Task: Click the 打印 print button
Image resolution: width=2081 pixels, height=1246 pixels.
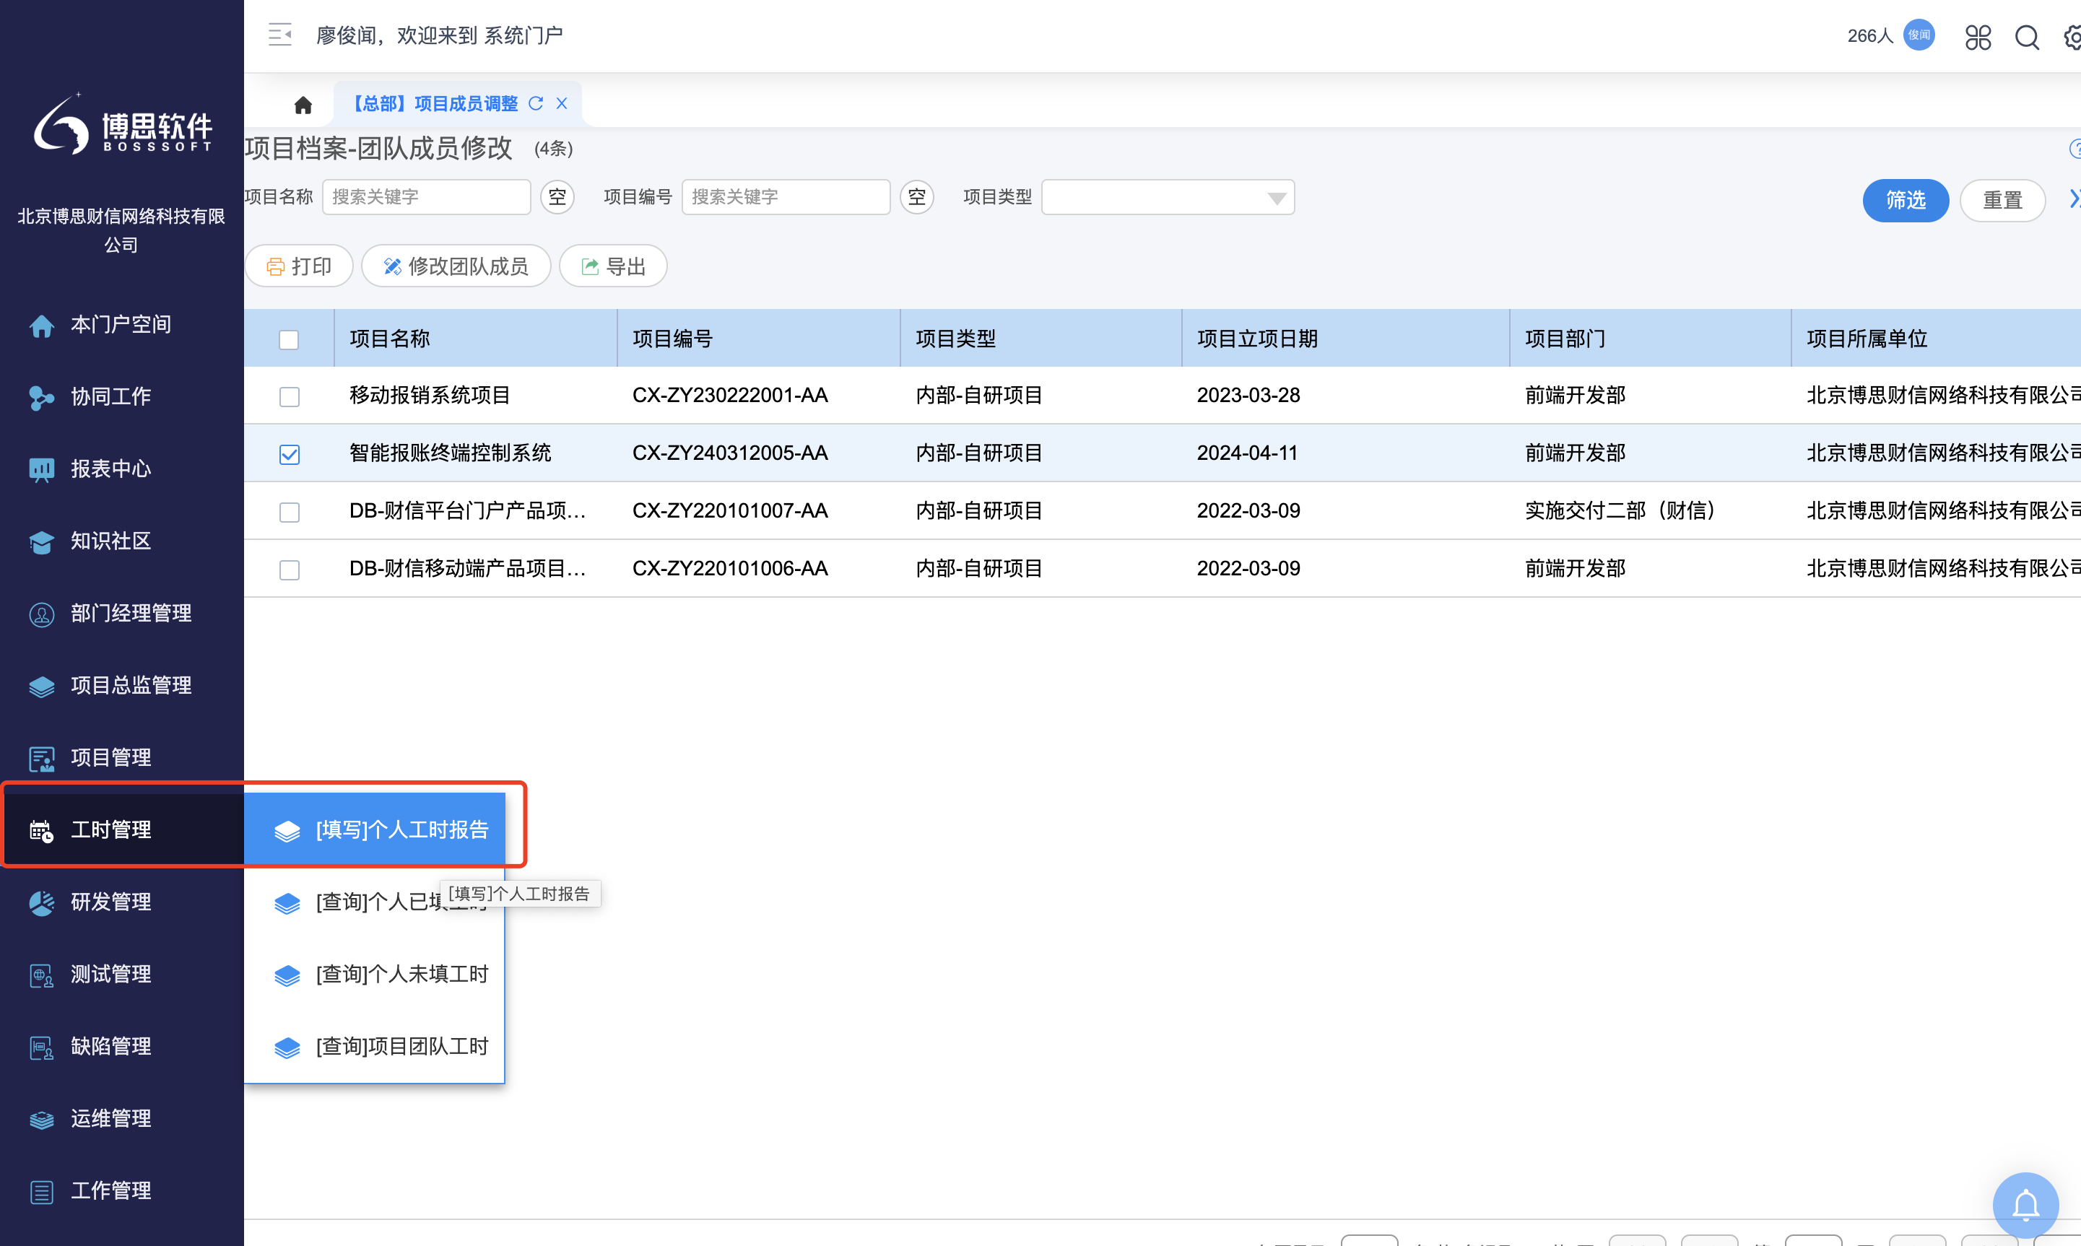Action: [x=299, y=266]
